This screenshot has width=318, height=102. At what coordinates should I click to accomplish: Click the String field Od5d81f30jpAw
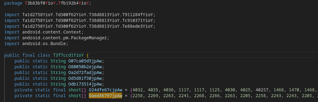coord(85,78)
